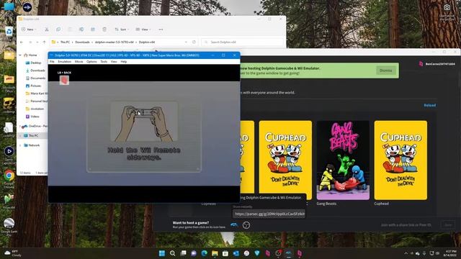Click the join share link or Peer ID field

406,225
